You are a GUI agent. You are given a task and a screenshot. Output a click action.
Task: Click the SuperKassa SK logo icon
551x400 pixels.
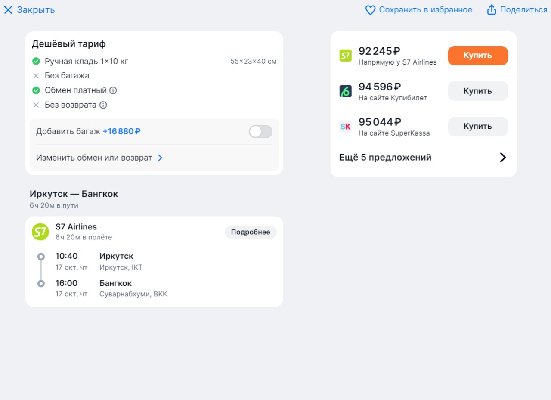pos(346,127)
